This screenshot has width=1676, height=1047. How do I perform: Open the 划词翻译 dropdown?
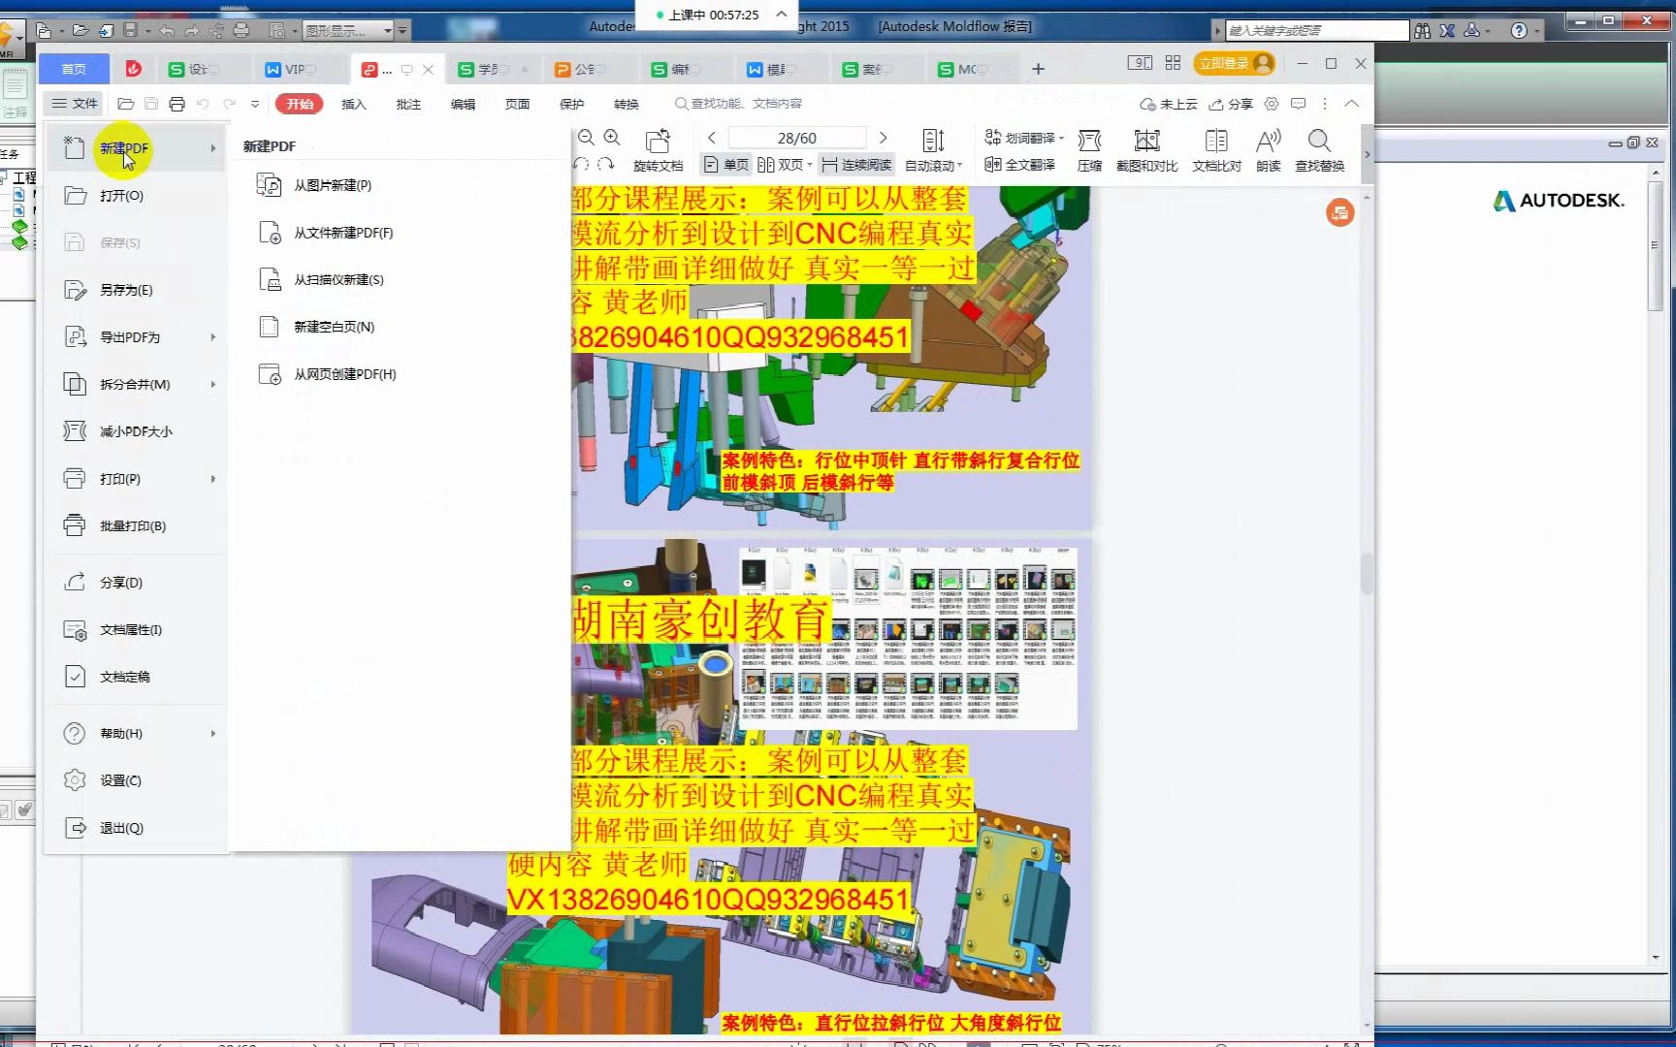click(x=1024, y=138)
